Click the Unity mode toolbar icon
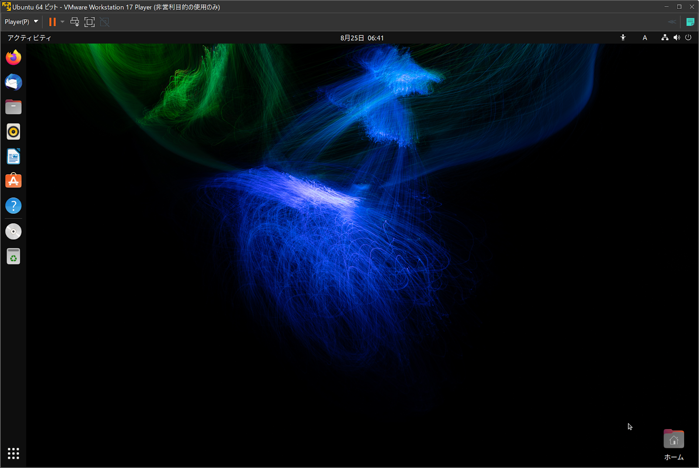Viewport: 699px width, 468px height. [x=104, y=22]
